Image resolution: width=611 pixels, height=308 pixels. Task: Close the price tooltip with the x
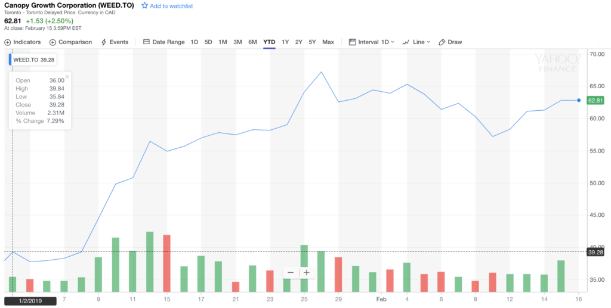pos(67,77)
